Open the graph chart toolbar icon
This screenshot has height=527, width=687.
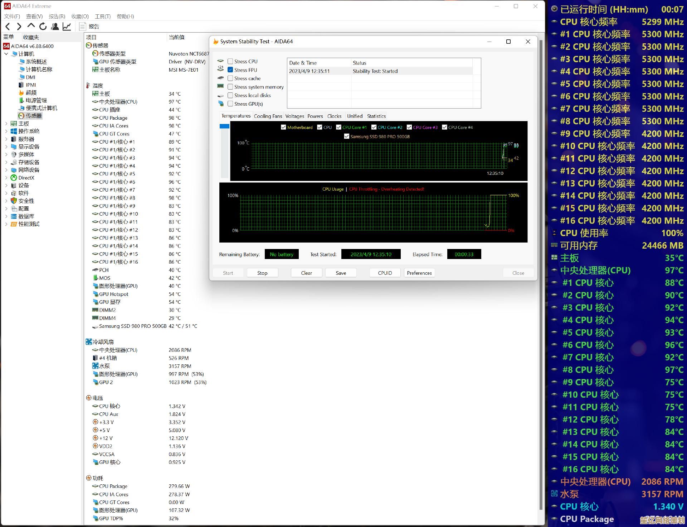pos(67,27)
